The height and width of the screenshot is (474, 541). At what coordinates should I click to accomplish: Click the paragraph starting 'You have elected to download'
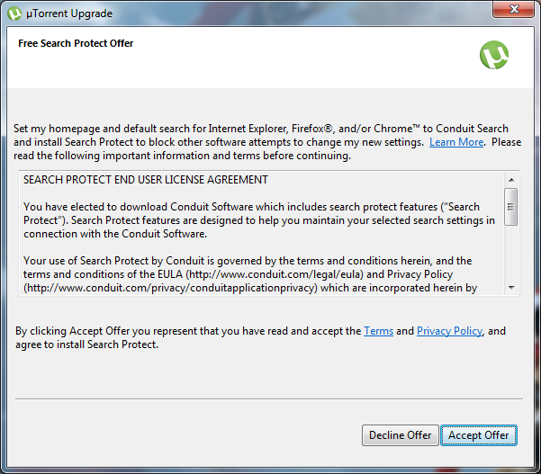click(259, 220)
